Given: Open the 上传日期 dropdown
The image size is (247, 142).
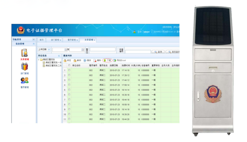Looking at the screenshot, I should (x=44, y=49).
